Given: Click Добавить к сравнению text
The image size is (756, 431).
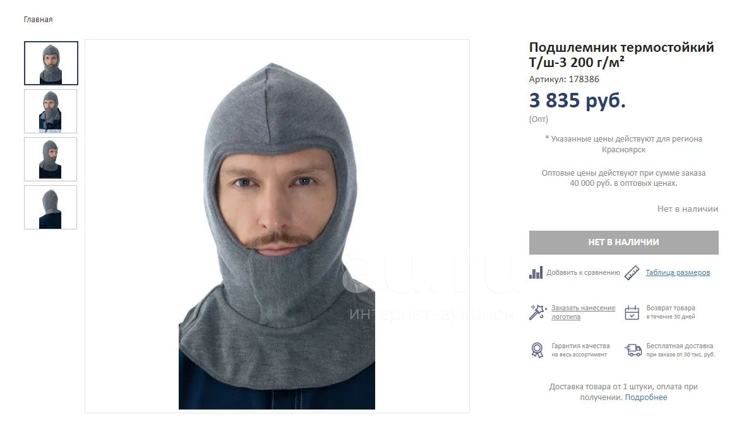Looking at the screenshot, I should click(584, 273).
